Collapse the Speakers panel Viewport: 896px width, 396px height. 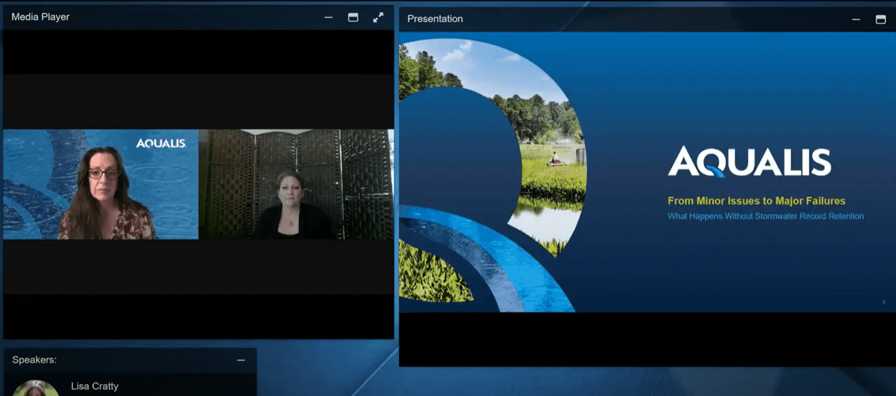pyautogui.click(x=241, y=360)
